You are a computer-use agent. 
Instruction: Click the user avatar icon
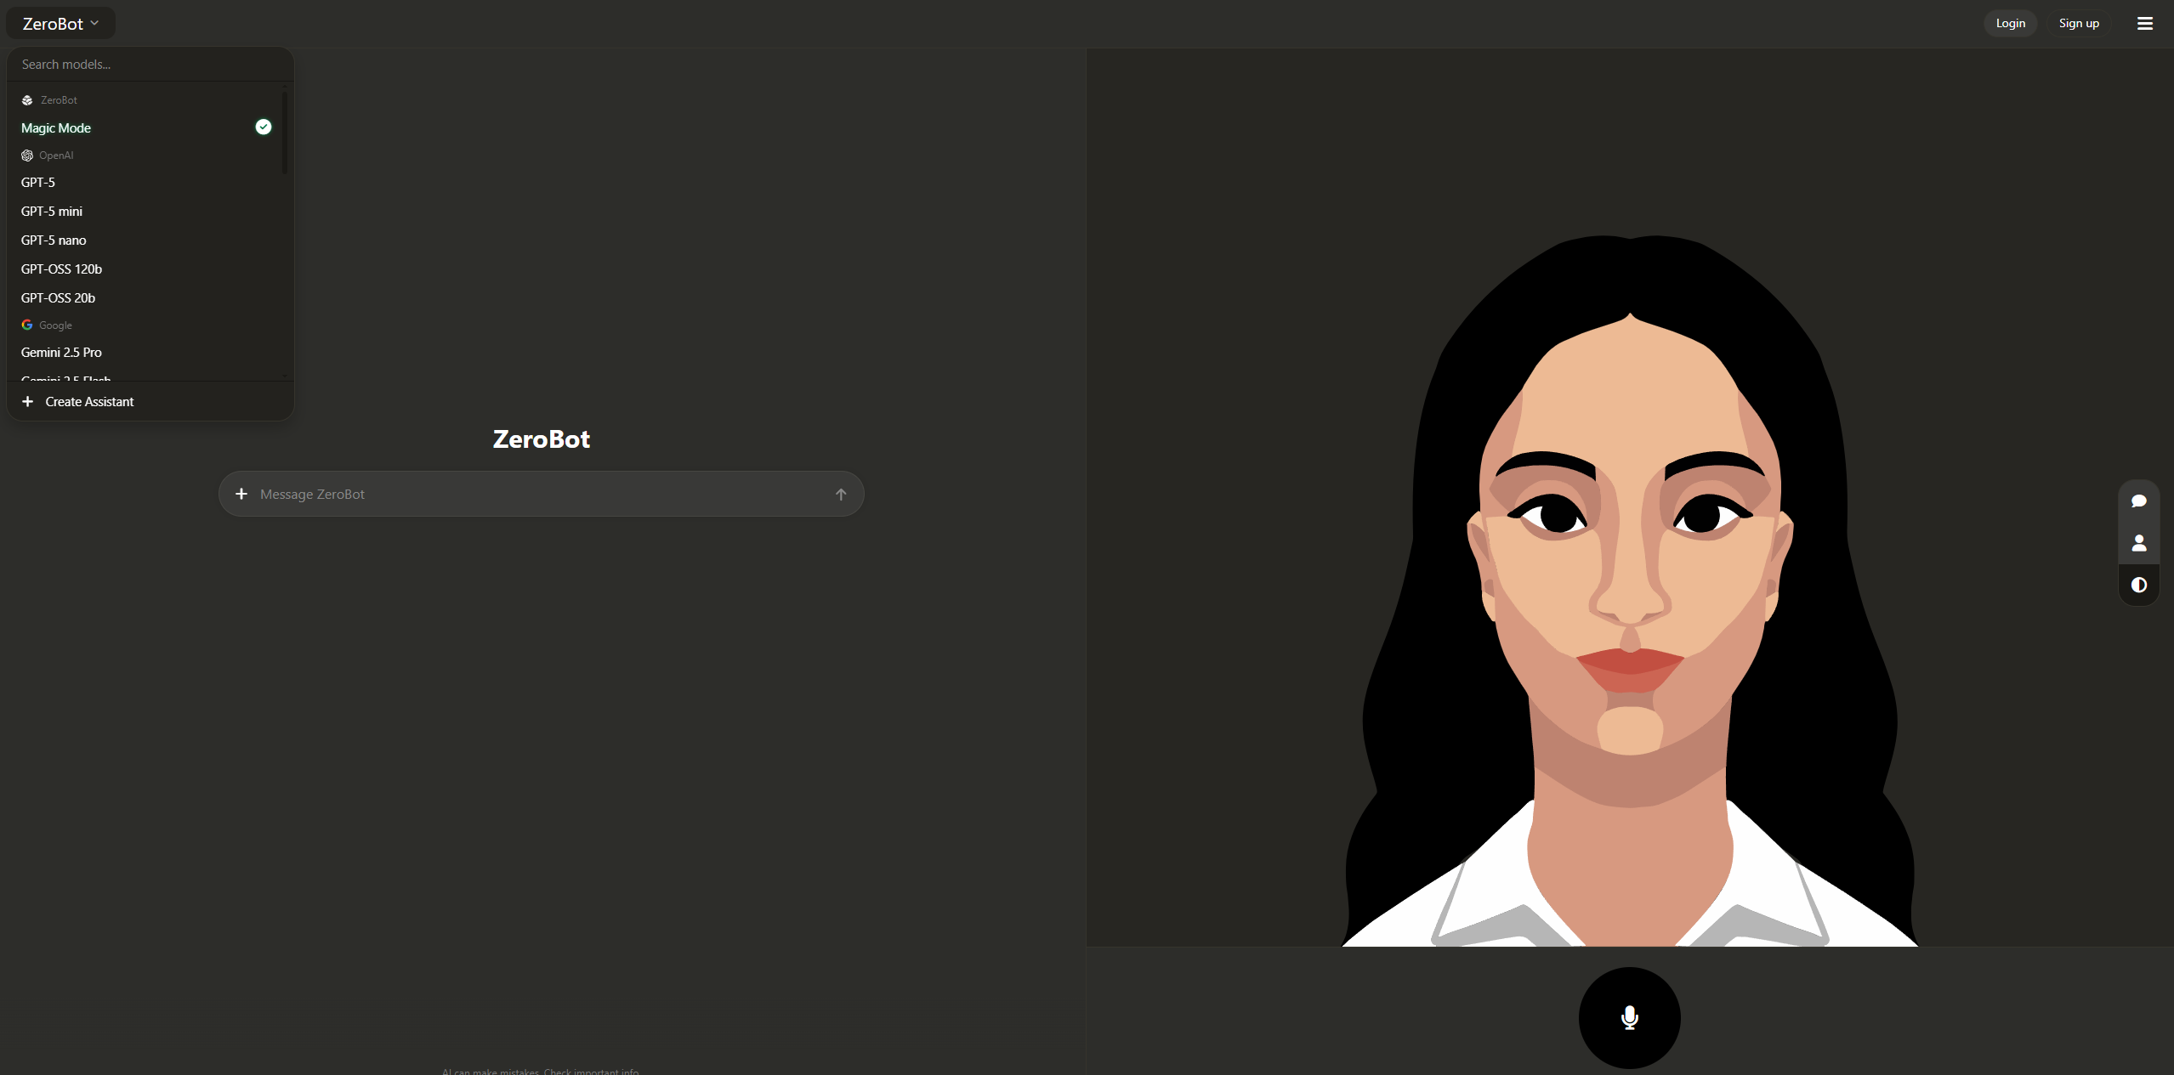pos(2139,543)
